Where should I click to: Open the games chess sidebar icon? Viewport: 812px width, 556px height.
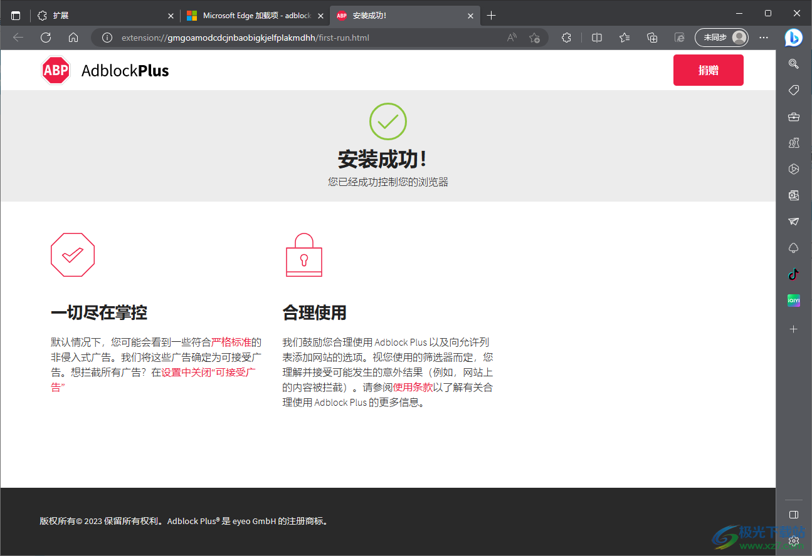[794, 143]
